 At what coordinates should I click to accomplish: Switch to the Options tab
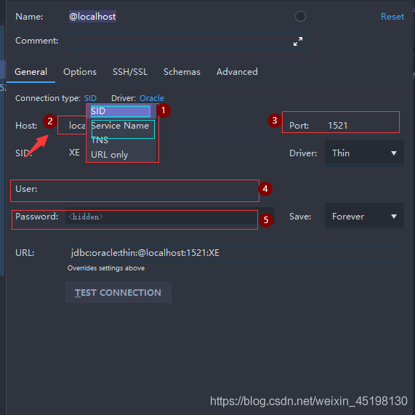80,72
